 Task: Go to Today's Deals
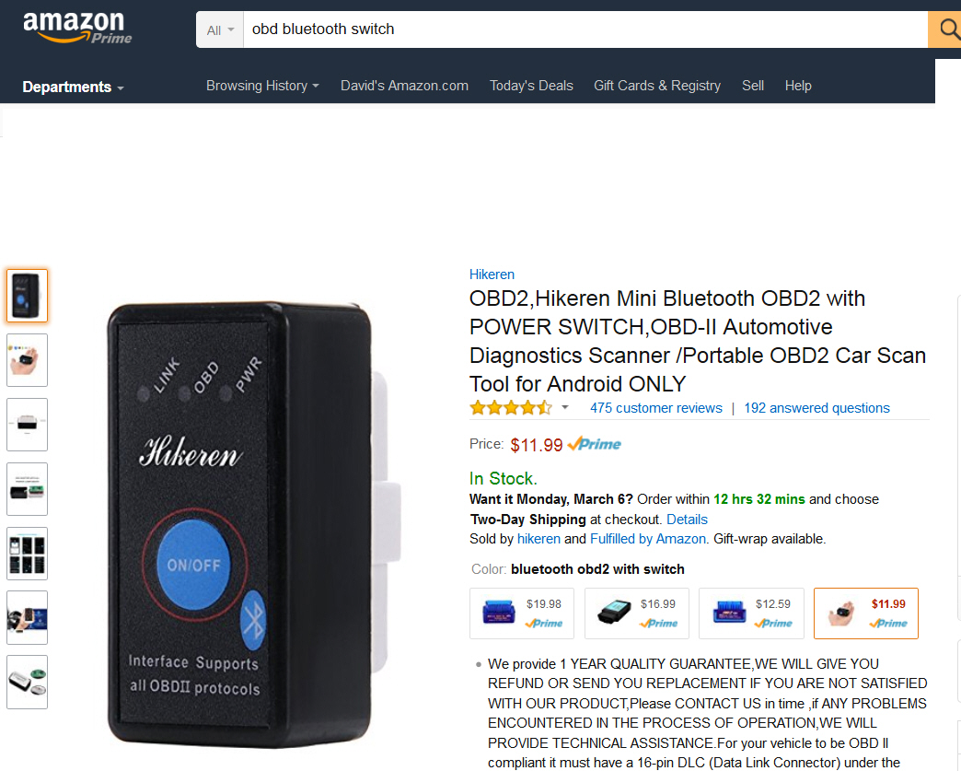[x=531, y=86]
